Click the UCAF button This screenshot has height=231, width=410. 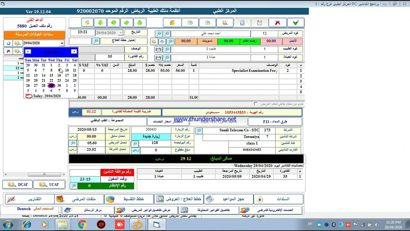(49, 184)
